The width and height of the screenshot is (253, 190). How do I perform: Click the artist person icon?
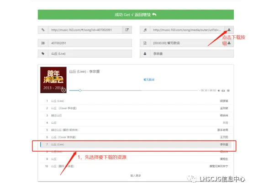click(x=145, y=53)
